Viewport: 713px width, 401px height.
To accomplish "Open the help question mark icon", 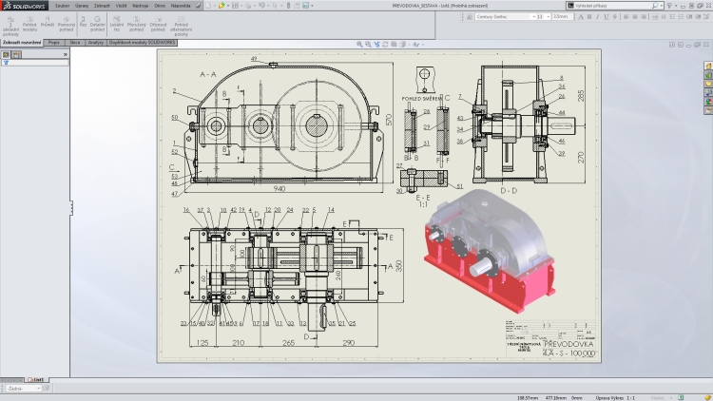I will (x=669, y=6).
